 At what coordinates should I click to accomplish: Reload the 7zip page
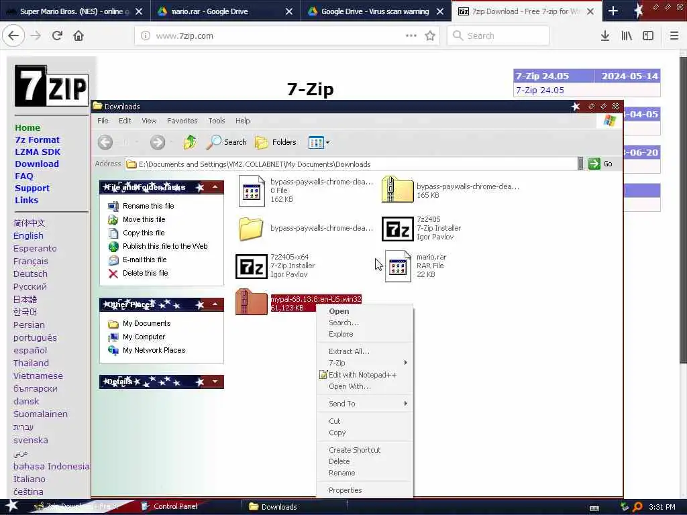57,36
